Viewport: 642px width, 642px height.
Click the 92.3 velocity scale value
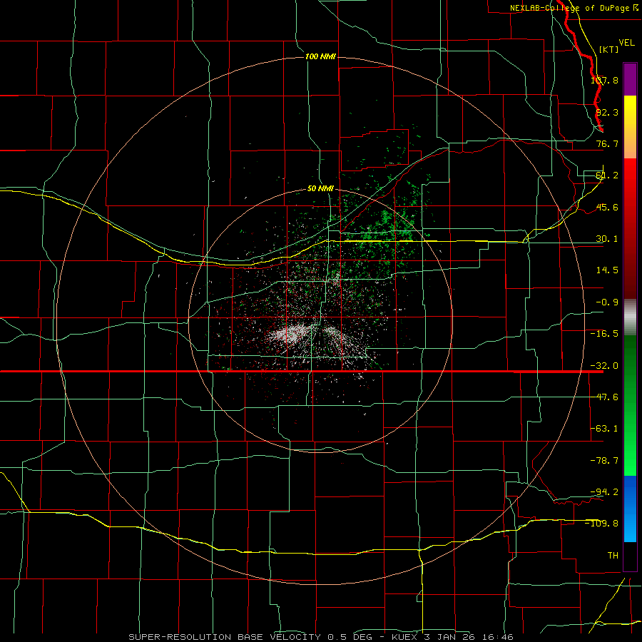click(607, 112)
